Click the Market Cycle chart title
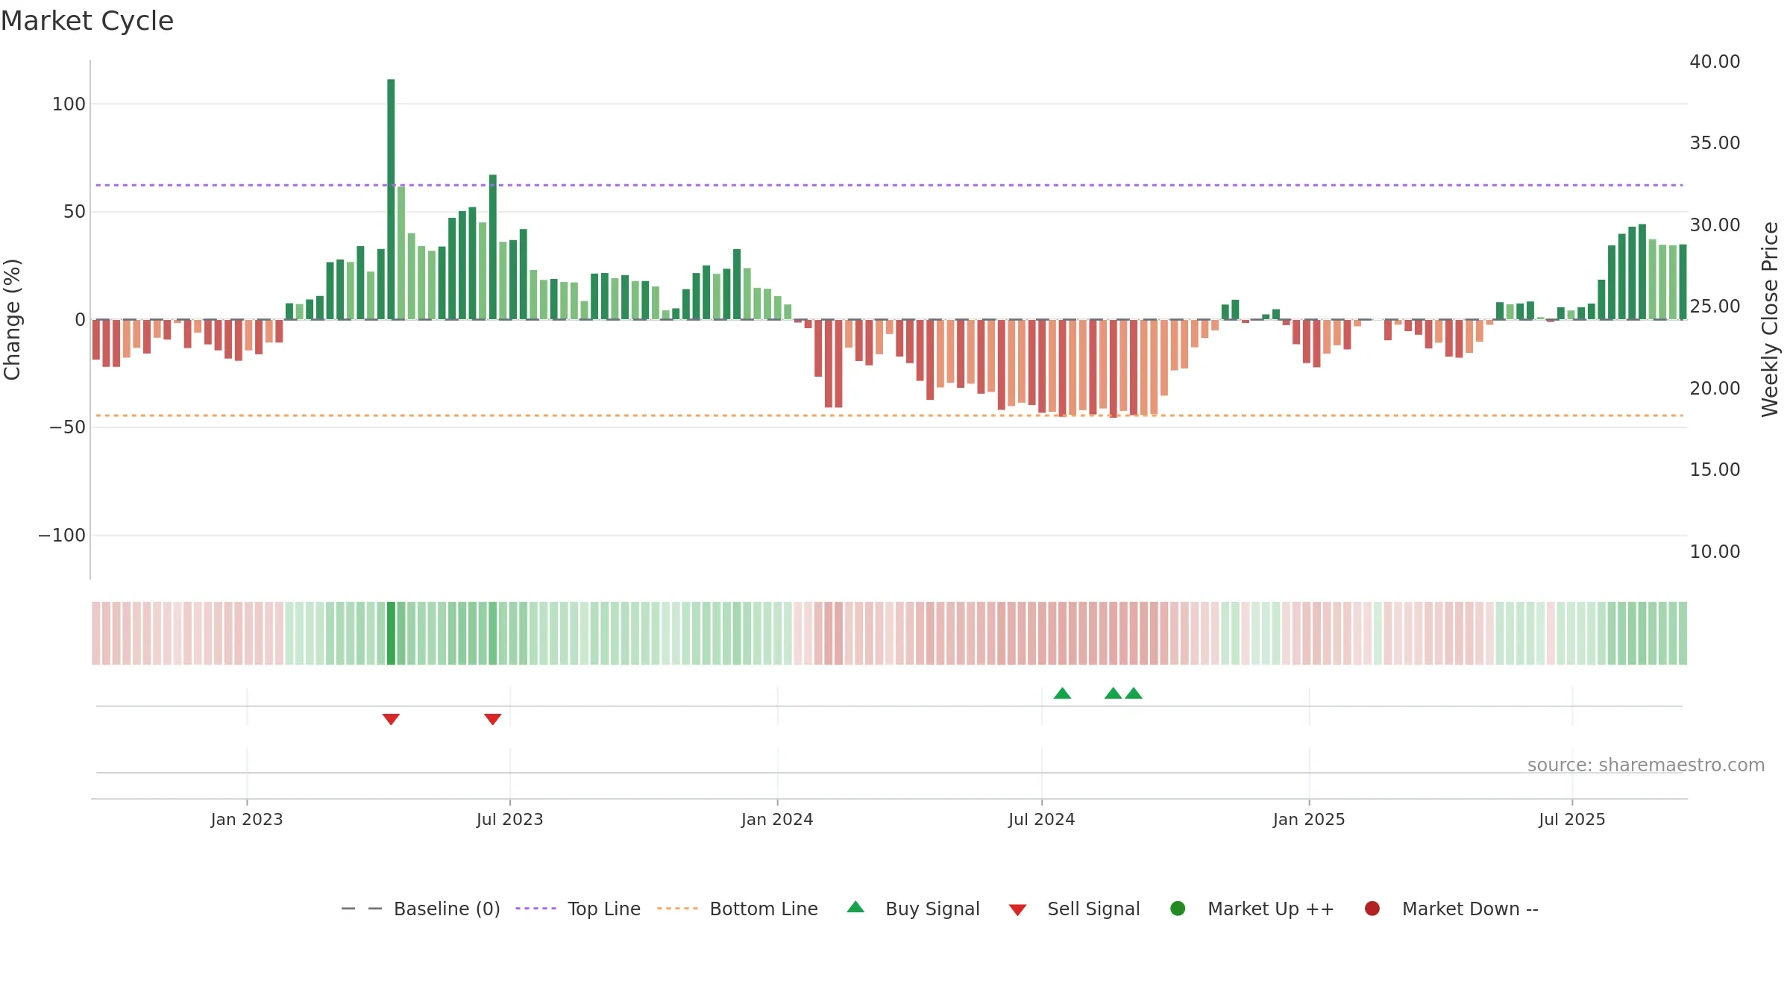This screenshot has width=1790, height=1007. click(87, 21)
